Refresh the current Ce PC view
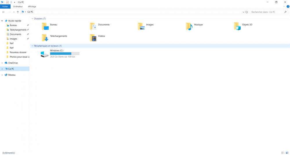This screenshot has height=155, width=290. click(x=247, y=12)
